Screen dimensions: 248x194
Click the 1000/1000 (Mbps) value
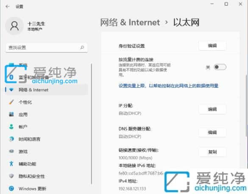click(x=135, y=158)
